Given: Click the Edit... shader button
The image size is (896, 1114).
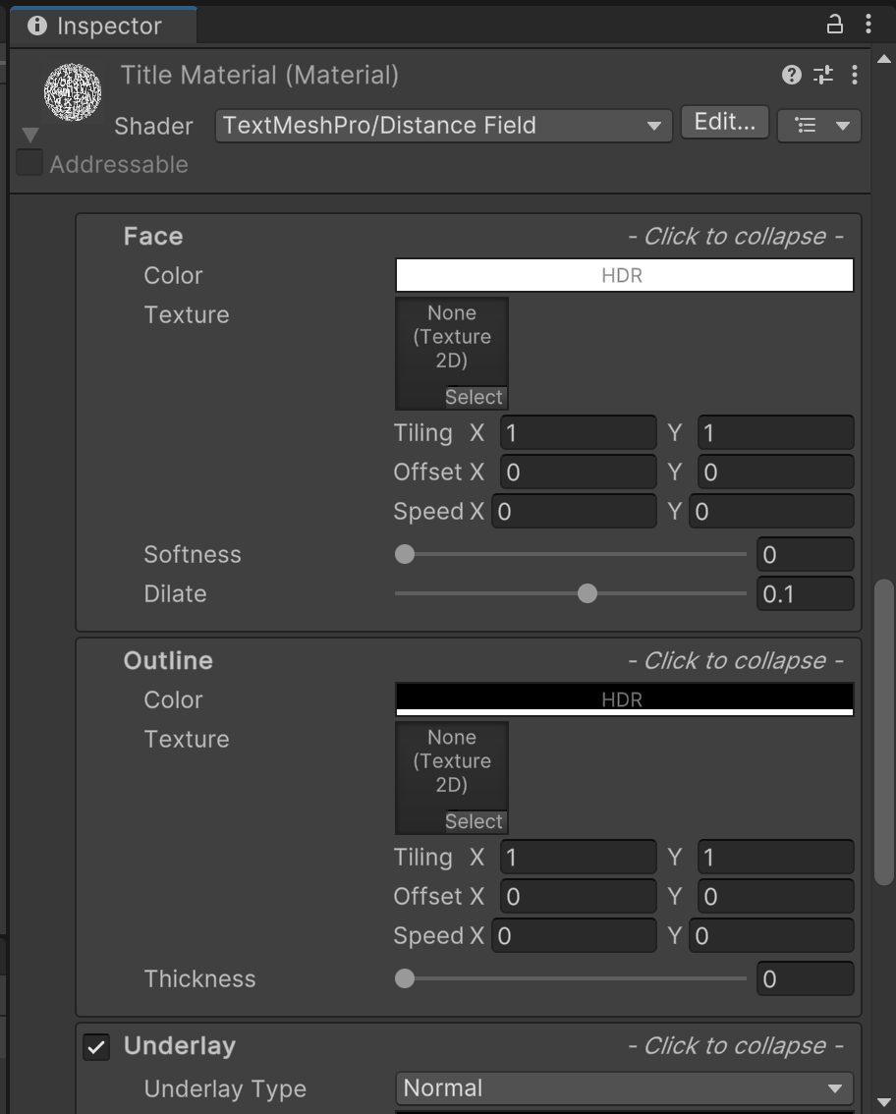Looking at the screenshot, I should tap(724, 123).
